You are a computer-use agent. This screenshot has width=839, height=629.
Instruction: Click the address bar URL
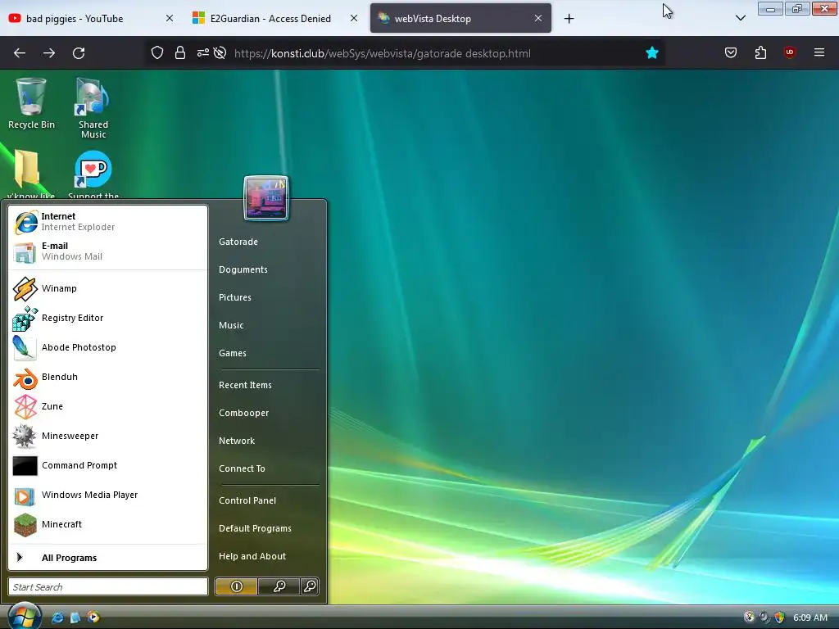tap(383, 53)
